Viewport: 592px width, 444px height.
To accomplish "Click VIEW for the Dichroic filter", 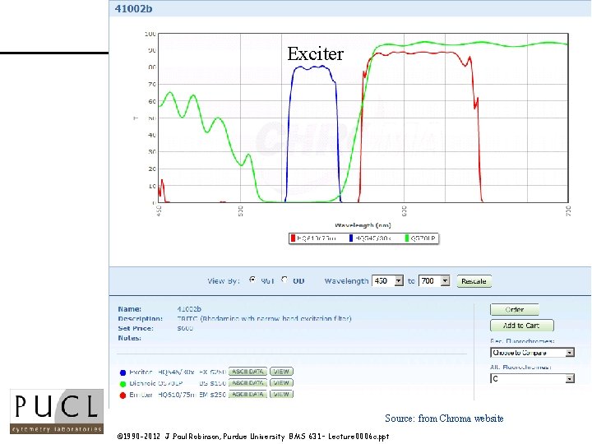I will tap(281, 383).
